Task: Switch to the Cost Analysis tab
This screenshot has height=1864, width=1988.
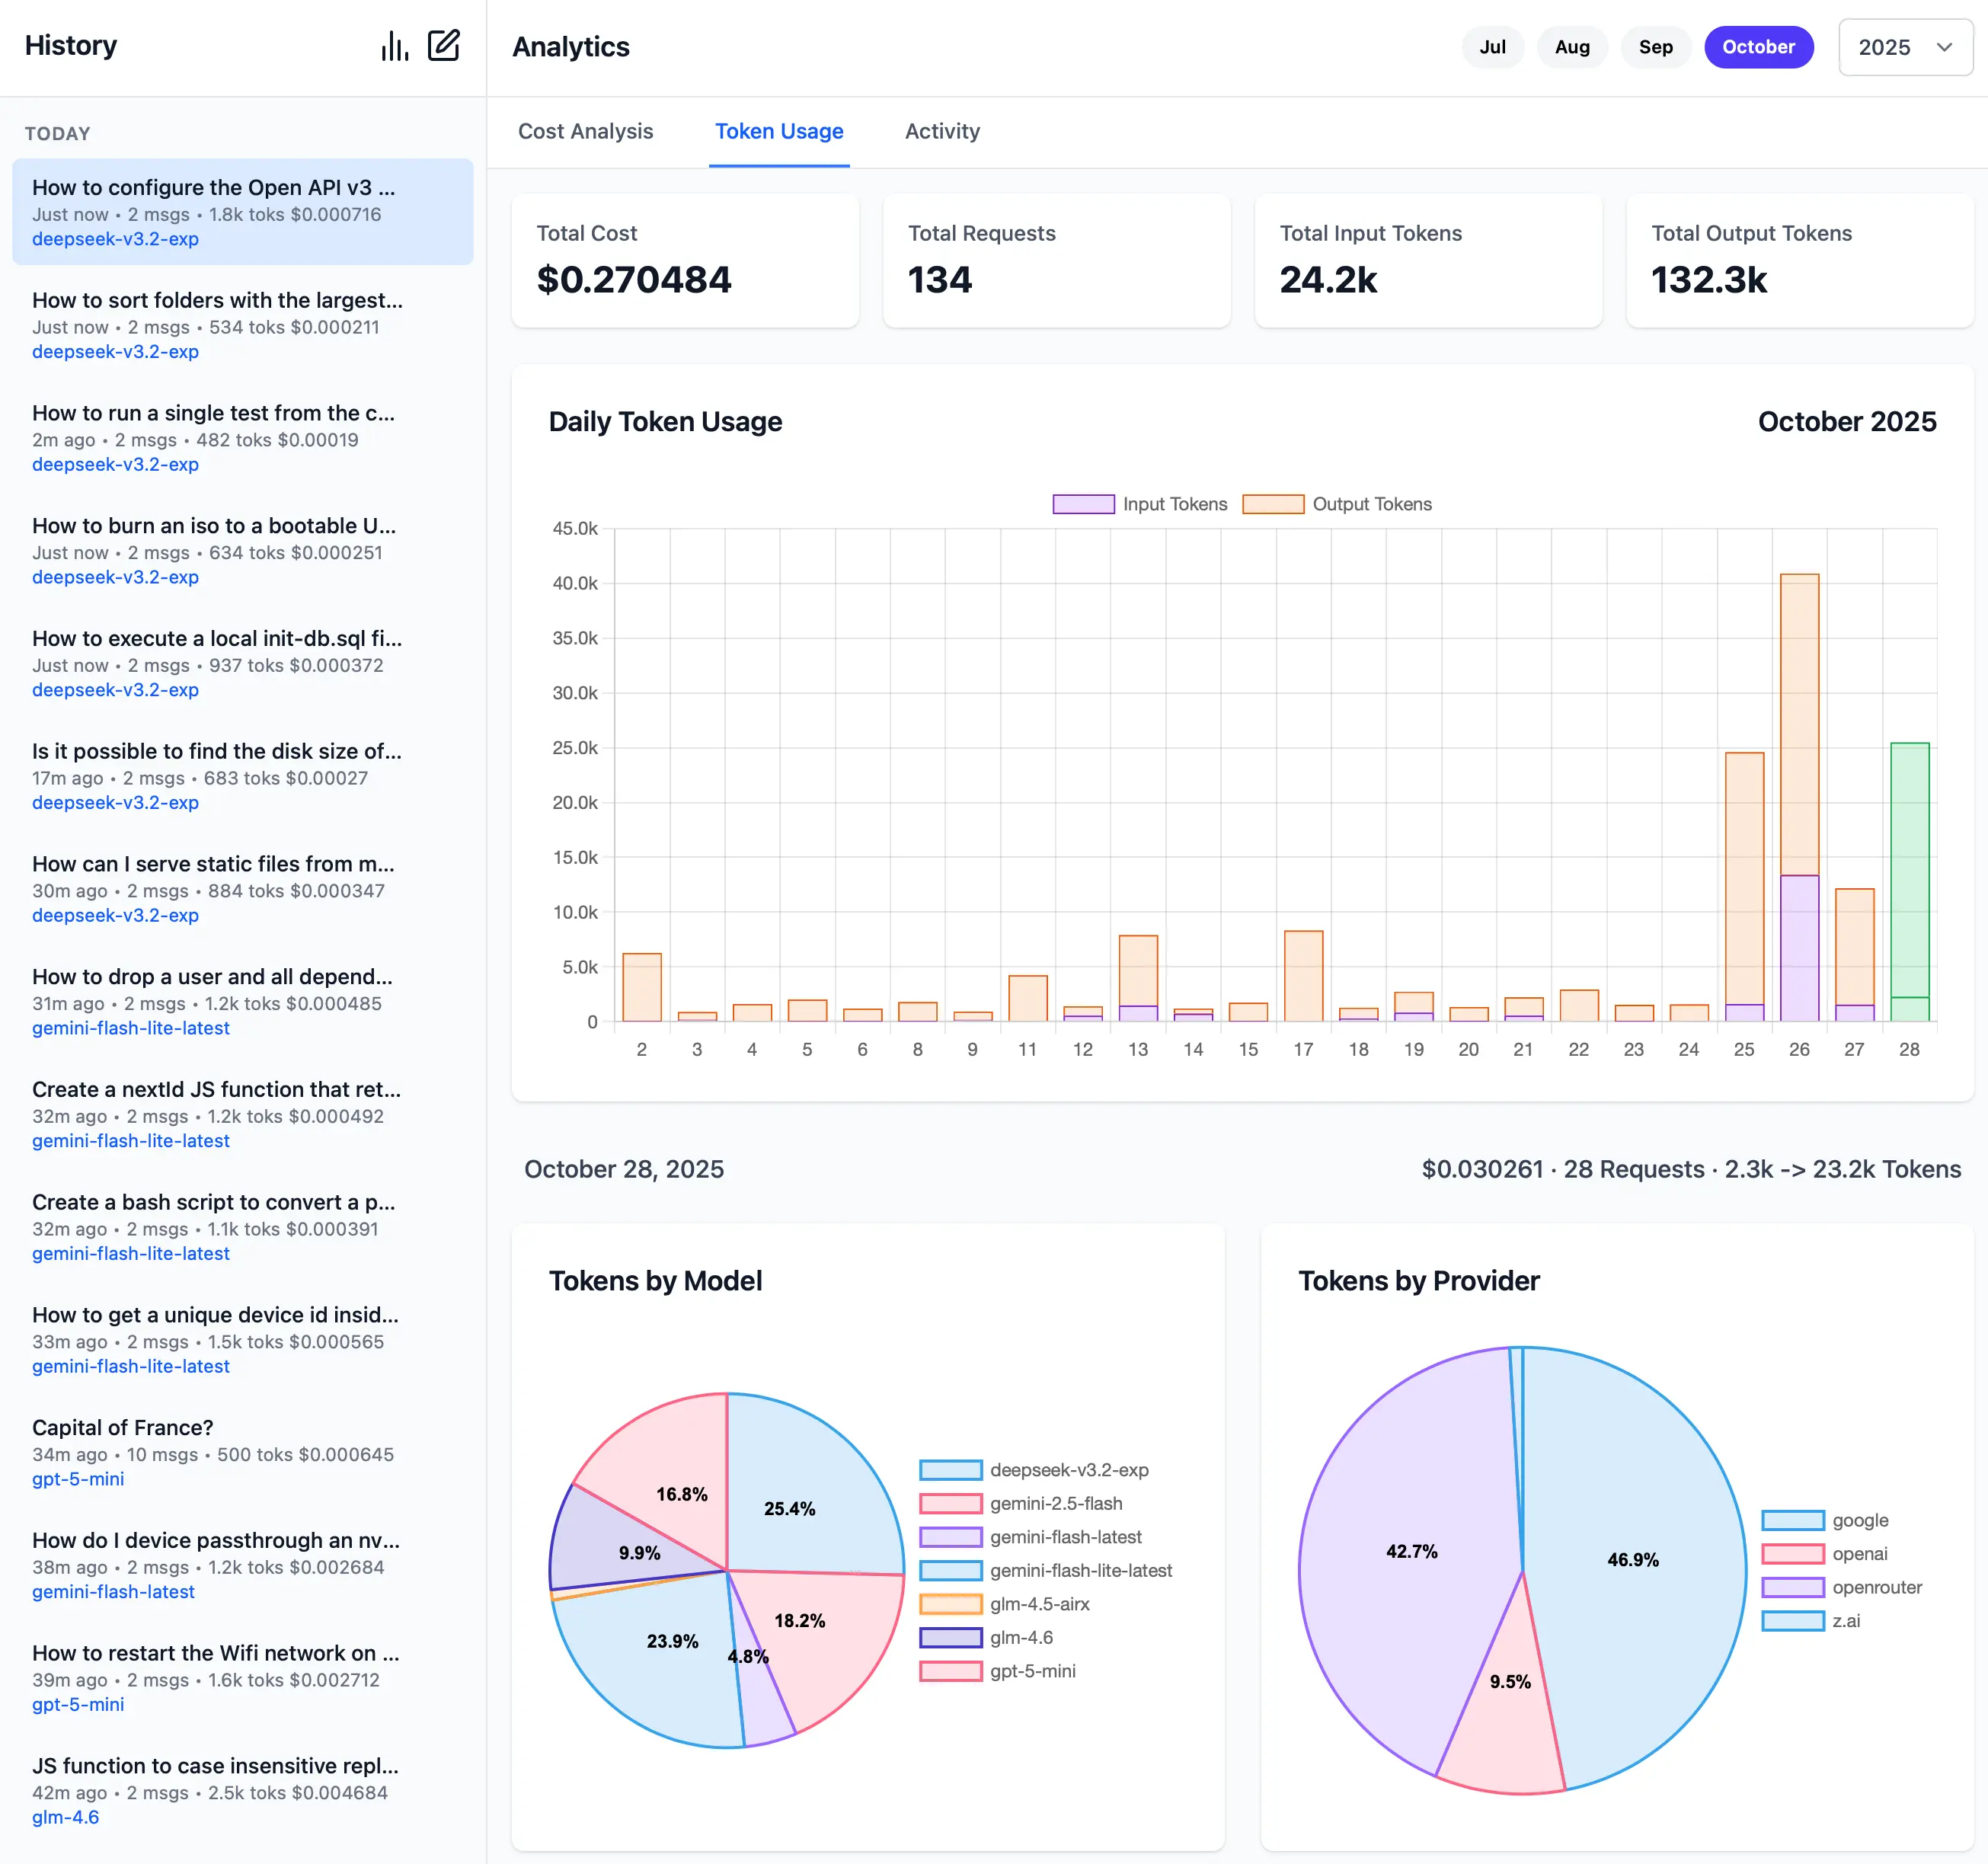Action: [585, 131]
